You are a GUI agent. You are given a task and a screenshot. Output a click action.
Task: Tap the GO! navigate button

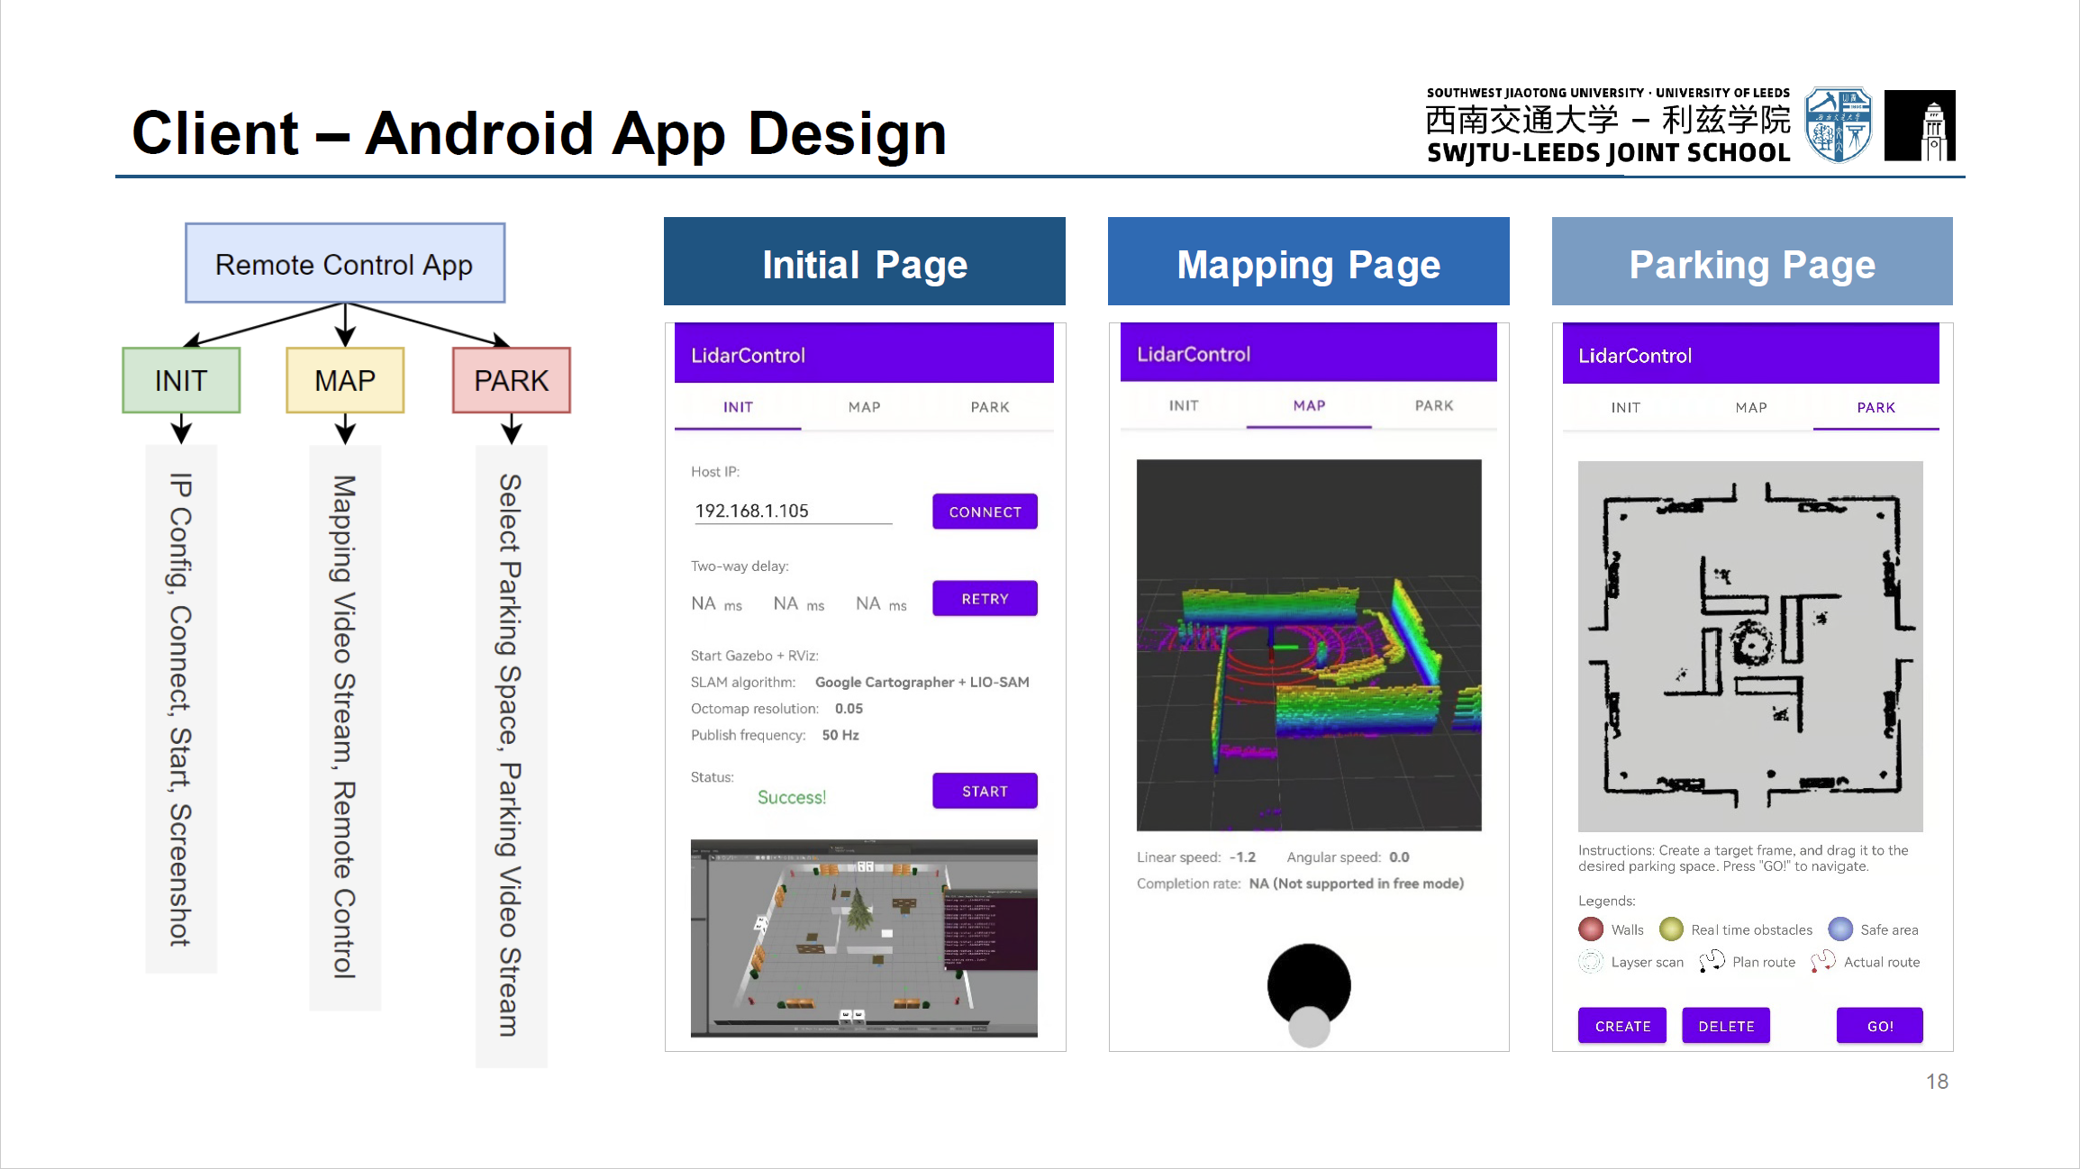click(x=1879, y=1026)
